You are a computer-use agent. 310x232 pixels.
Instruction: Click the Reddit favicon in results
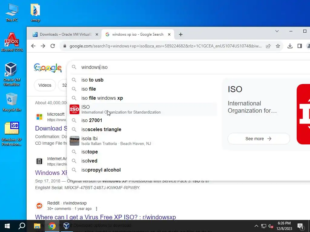pyautogui.click(x=39, y=205)
